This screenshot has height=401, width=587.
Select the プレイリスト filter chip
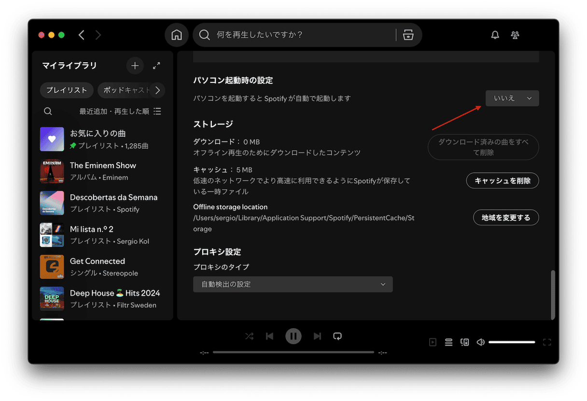[x=67, y=90]
